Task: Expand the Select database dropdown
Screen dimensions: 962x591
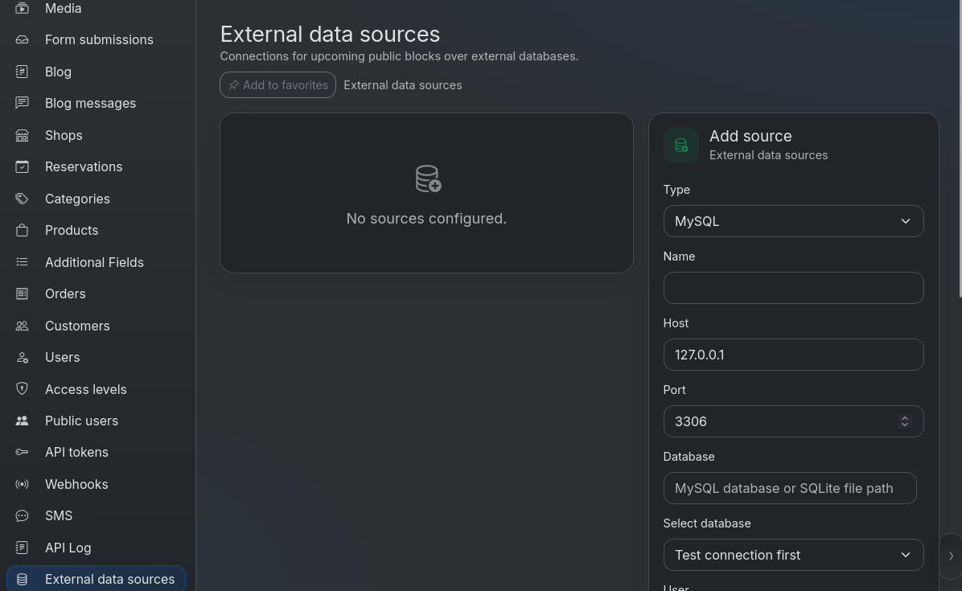Action: tap(793, 555)
